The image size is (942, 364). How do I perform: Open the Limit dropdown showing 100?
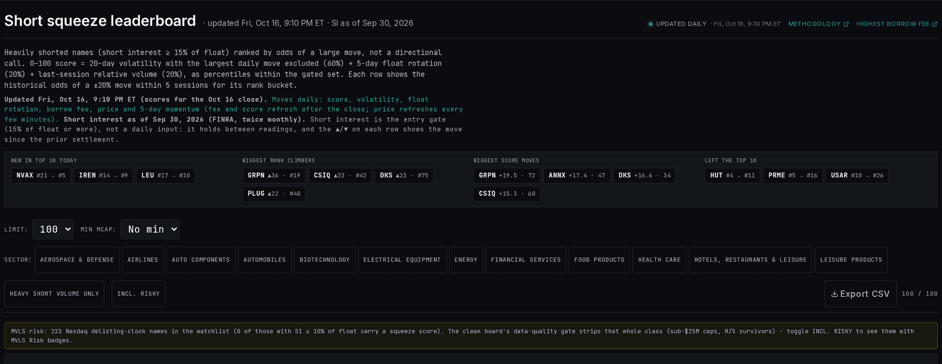pyautogui.click(x=53, y=229)
